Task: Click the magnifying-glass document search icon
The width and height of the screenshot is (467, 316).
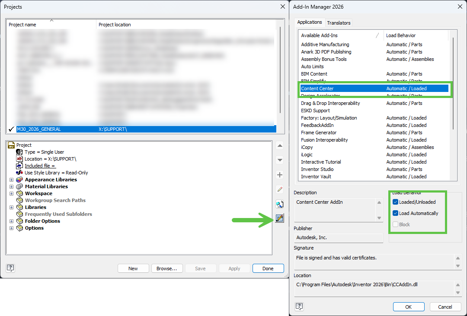Action: tap(280, 204)
